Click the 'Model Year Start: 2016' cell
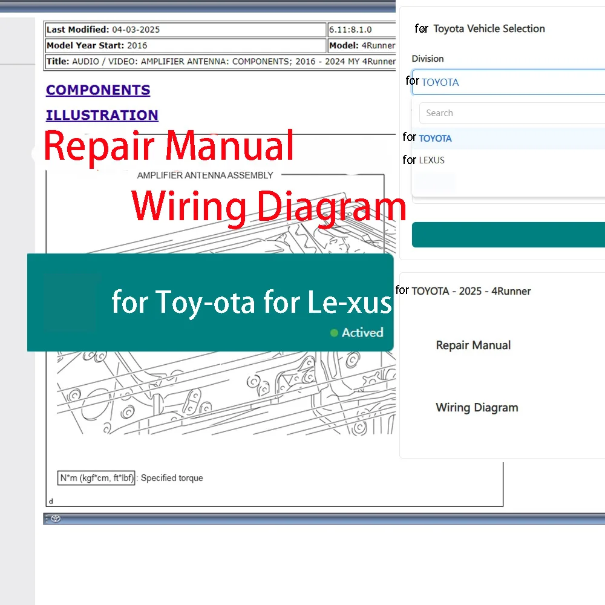 pos(186,45)
